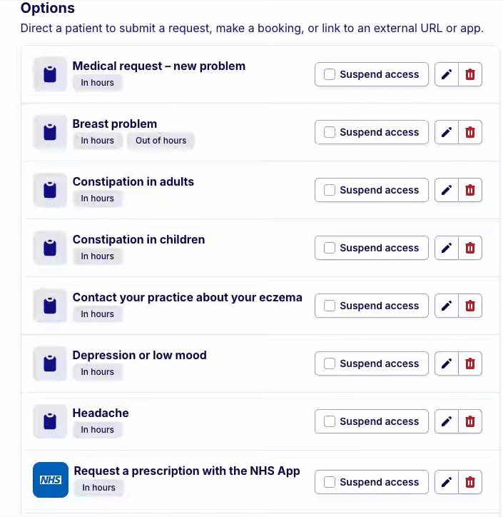Click the clipboard icon beside Headache

point(50,421)
